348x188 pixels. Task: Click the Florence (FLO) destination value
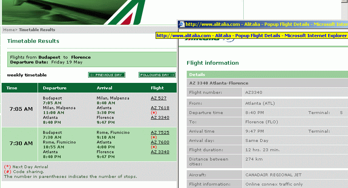[262, 122]
